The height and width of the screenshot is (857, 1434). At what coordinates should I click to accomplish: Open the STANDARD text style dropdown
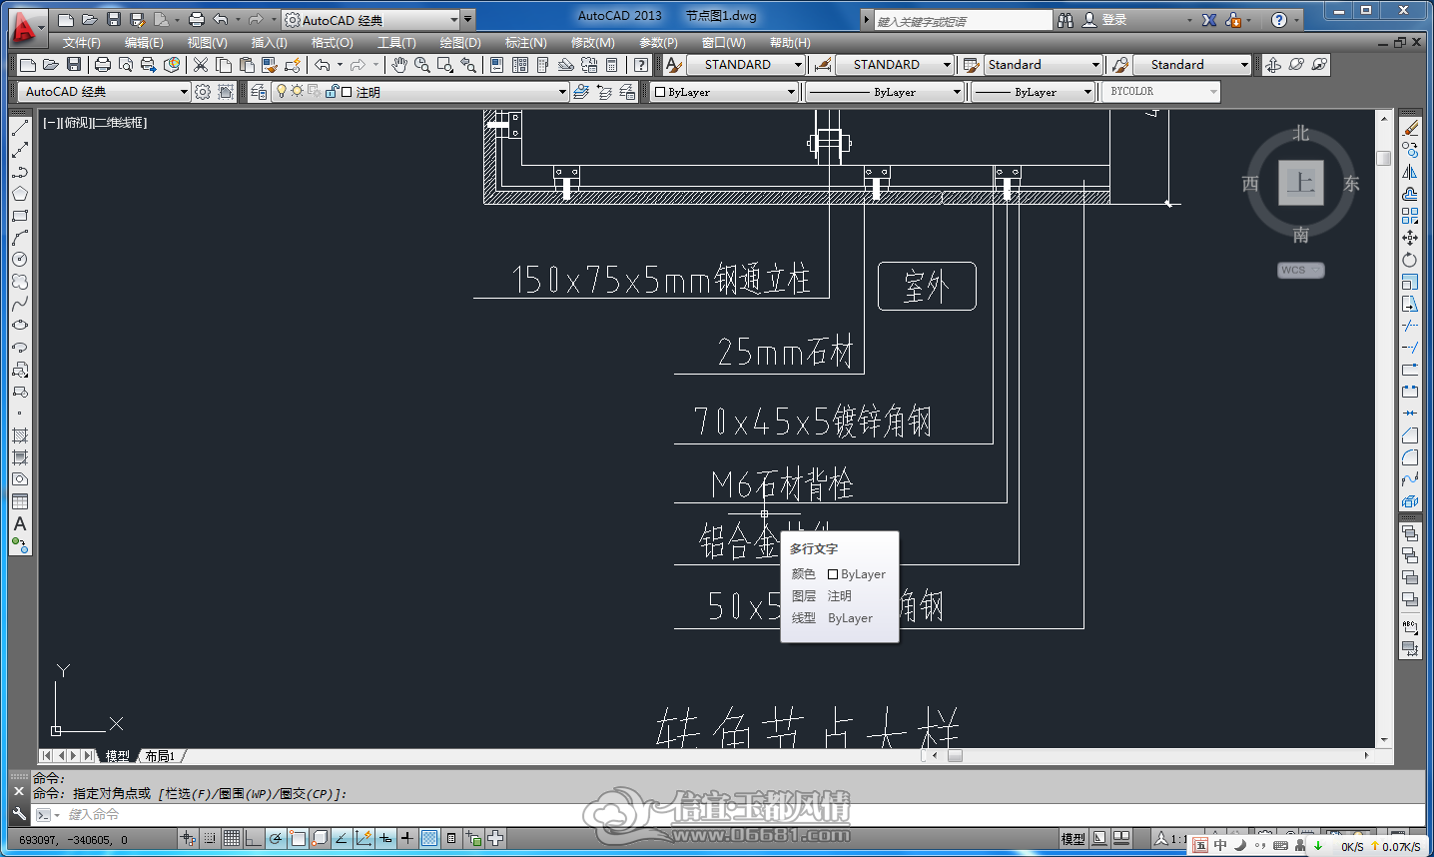[798, 65]
